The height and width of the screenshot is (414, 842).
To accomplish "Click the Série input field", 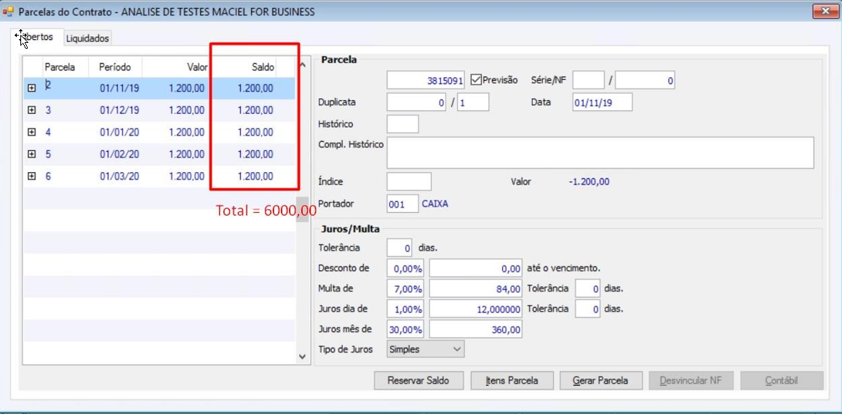I will (x=589, y=80).
